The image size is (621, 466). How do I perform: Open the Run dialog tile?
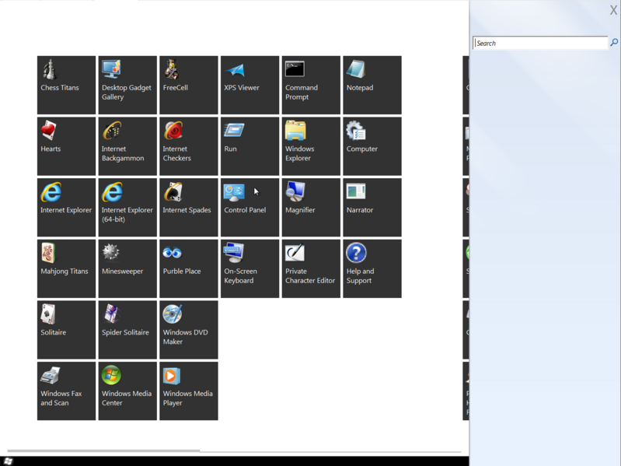pyautogui.click(x=250, y=146)
